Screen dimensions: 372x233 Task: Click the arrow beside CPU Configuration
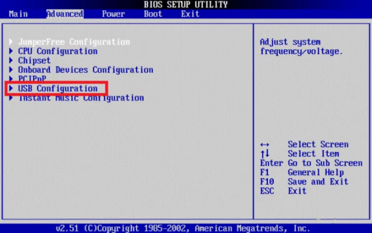point(11,51)
